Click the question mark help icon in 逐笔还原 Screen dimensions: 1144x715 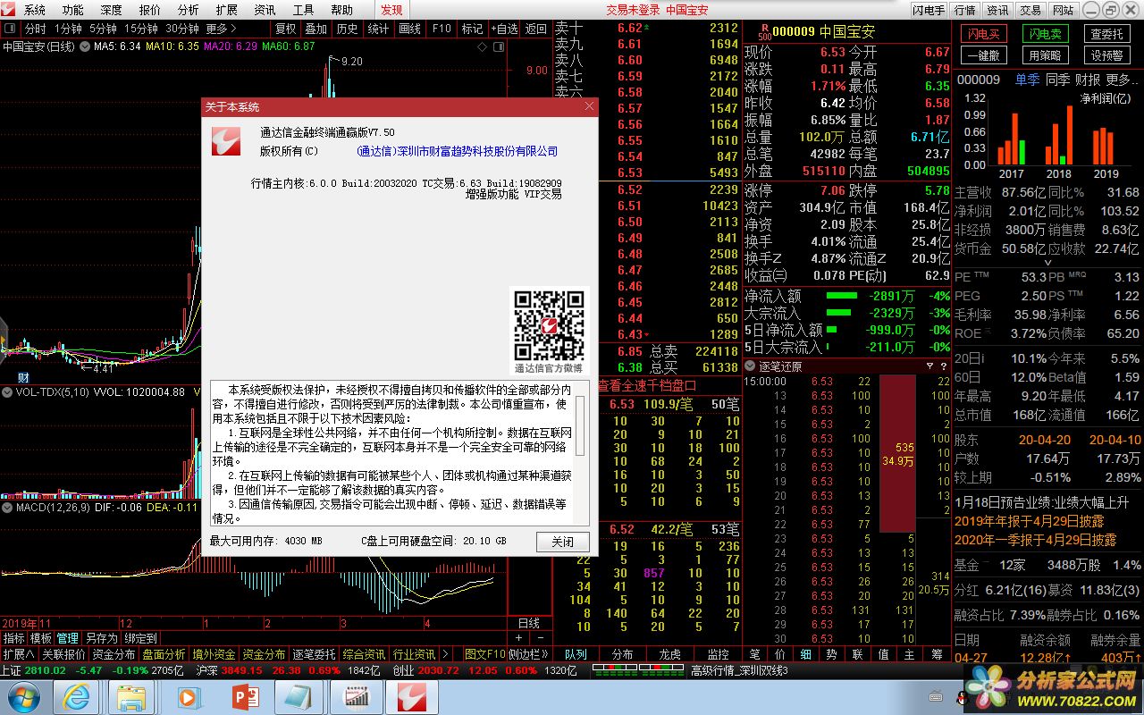[x=943, y=366]
